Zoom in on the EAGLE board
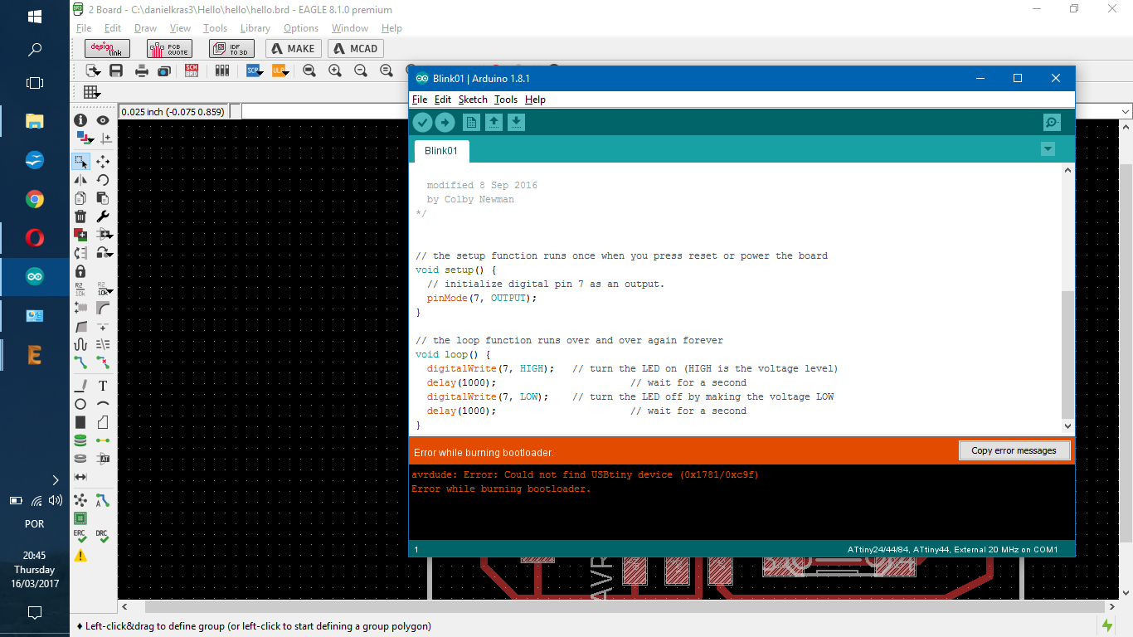1133x637 pixels. click(335, 71)
